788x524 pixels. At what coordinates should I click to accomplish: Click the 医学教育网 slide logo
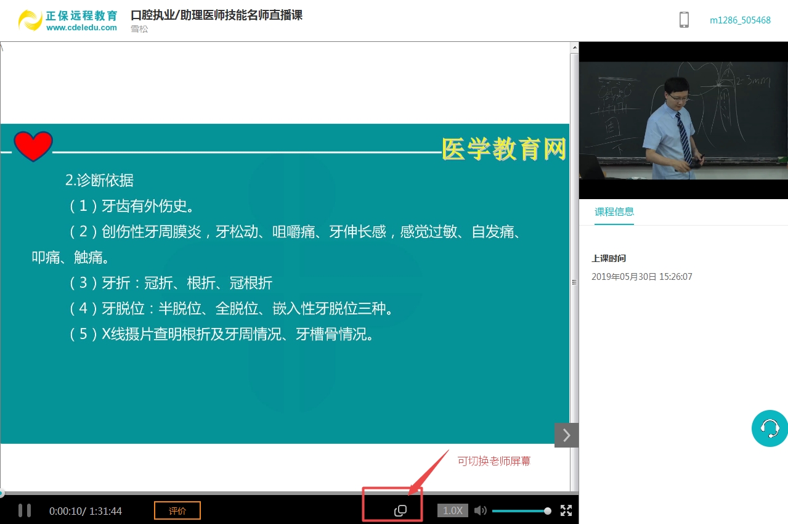click(x=504, y=149)
